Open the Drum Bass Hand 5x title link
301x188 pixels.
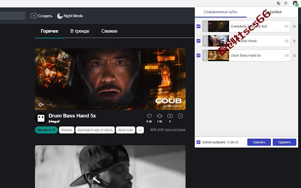(x=72, y=116)
